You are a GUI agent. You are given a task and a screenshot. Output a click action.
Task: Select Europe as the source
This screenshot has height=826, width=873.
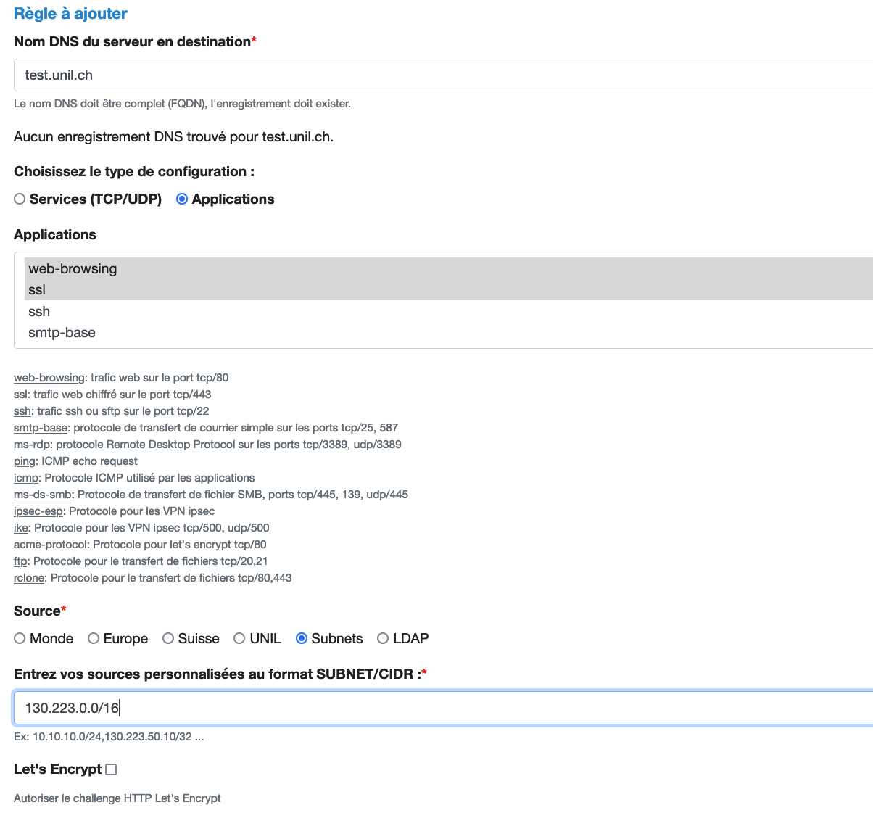click(94, 638)
